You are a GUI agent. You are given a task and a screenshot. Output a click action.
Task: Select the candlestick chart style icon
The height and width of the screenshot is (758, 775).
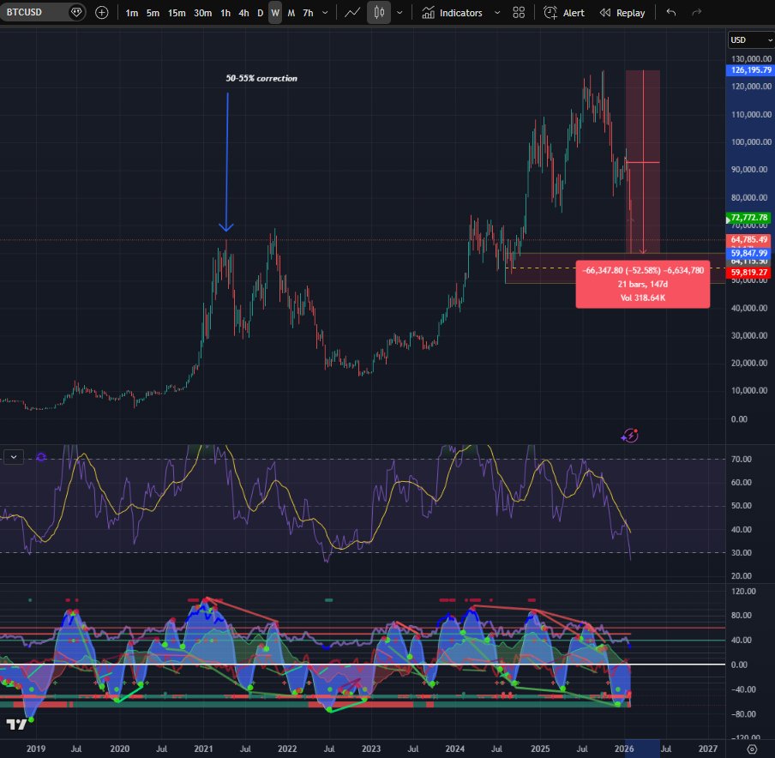[x=378, y=12]
